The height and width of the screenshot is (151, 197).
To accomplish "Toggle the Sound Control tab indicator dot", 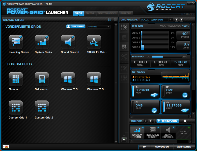I will [x=174, y=127].
